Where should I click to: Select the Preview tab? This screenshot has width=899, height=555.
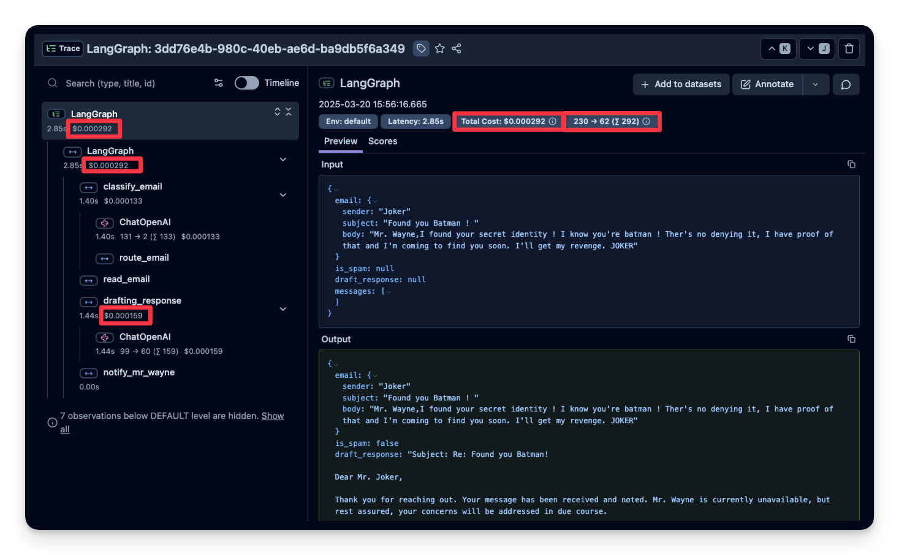coord(340,141)
